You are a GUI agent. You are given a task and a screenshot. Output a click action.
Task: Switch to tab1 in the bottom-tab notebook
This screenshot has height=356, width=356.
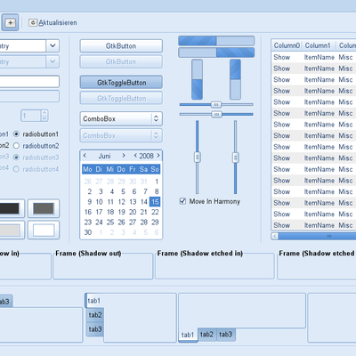tap(188, 335)
